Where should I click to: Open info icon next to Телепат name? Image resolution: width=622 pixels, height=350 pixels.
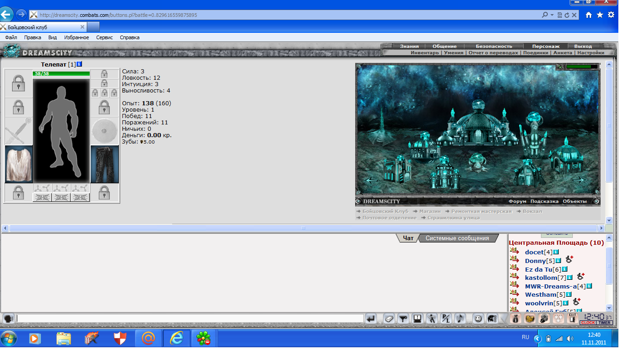pyautogui.click(x=79, y=64)
